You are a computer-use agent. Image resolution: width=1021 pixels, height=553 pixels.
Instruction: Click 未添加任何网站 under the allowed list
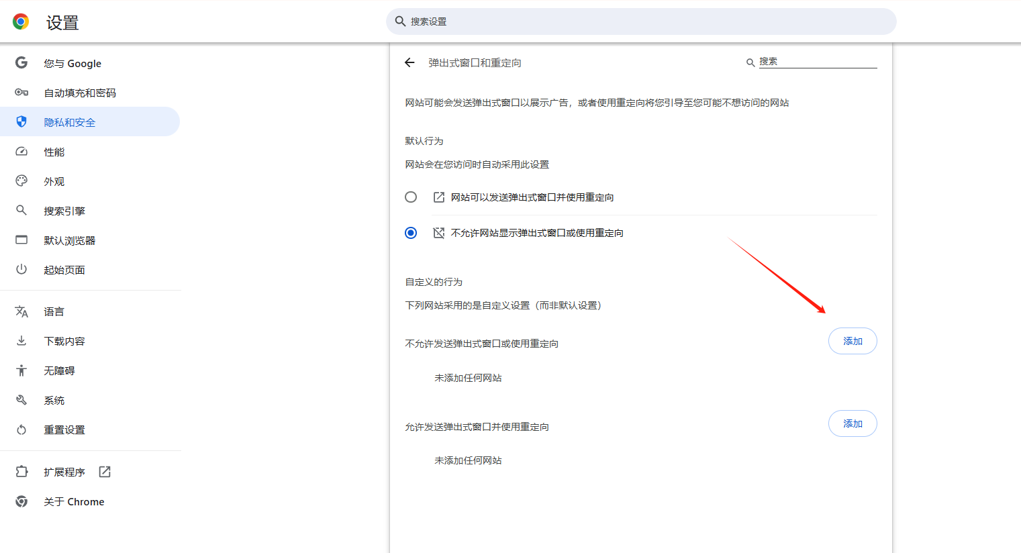pyautogui.click(x=468, y=460)
